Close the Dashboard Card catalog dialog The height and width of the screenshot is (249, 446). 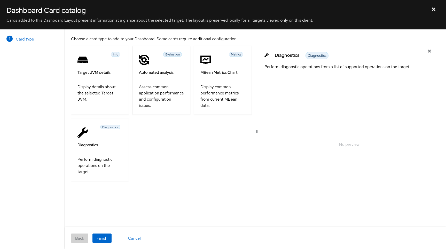tap(433, 9)
